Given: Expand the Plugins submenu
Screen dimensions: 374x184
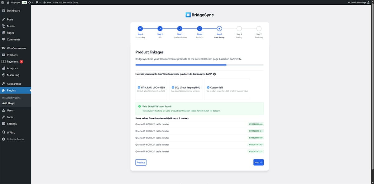Looking at the screenshot, I should click(x=11, y=90).
